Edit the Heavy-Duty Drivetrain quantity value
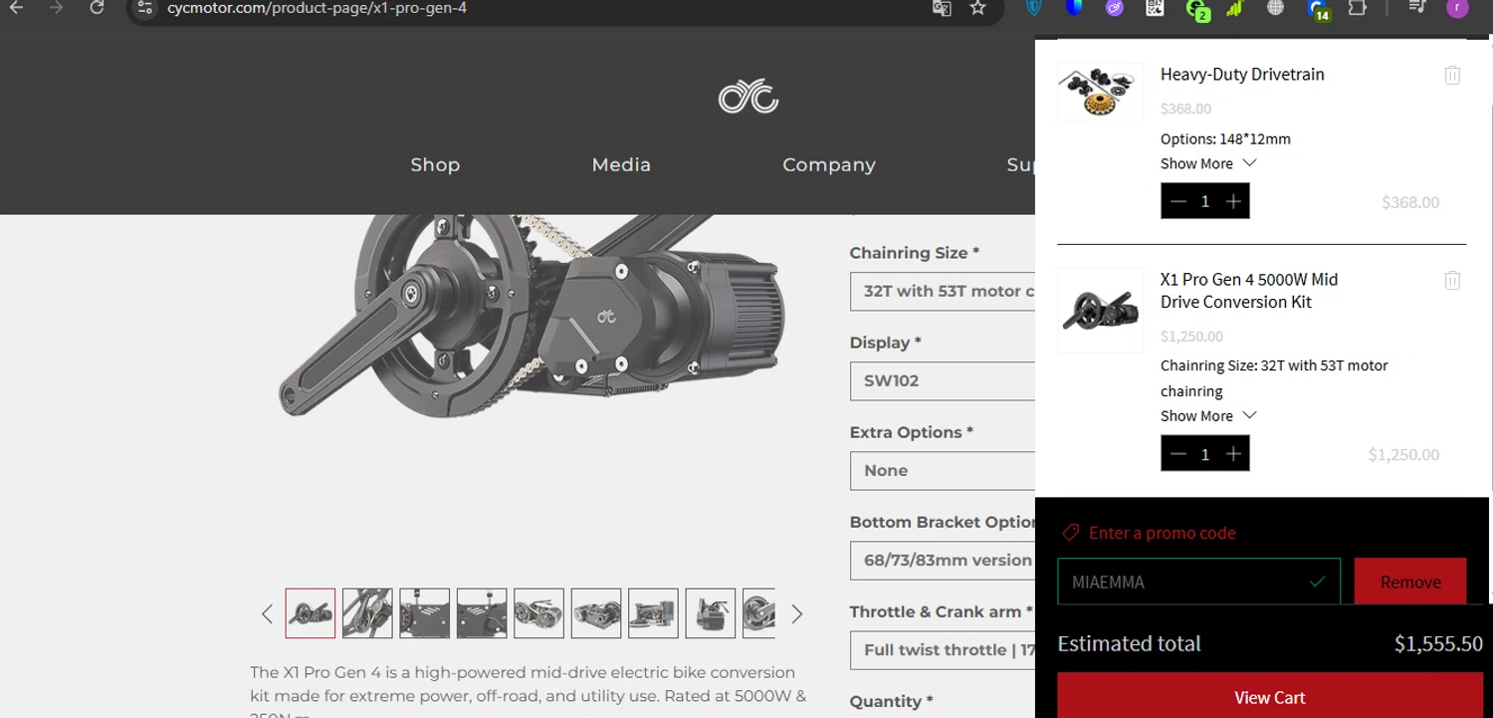 [1205, 201]
